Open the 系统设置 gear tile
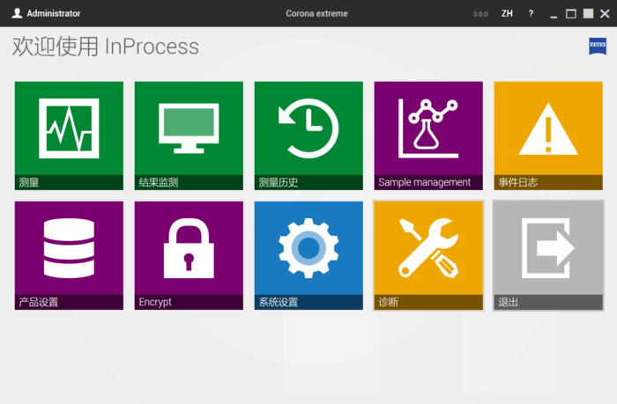 [x=308, y=255]
